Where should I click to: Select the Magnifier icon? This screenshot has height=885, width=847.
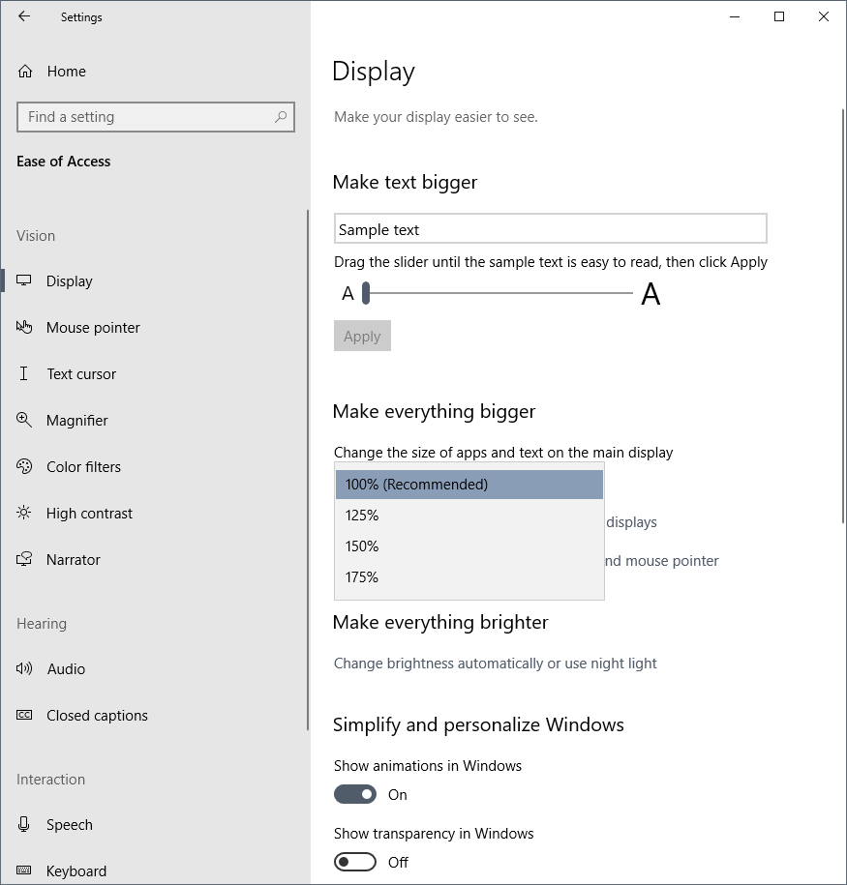[24, 420]
